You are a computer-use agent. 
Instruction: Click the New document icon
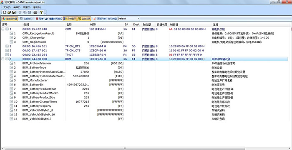click(x=5, y=12)
